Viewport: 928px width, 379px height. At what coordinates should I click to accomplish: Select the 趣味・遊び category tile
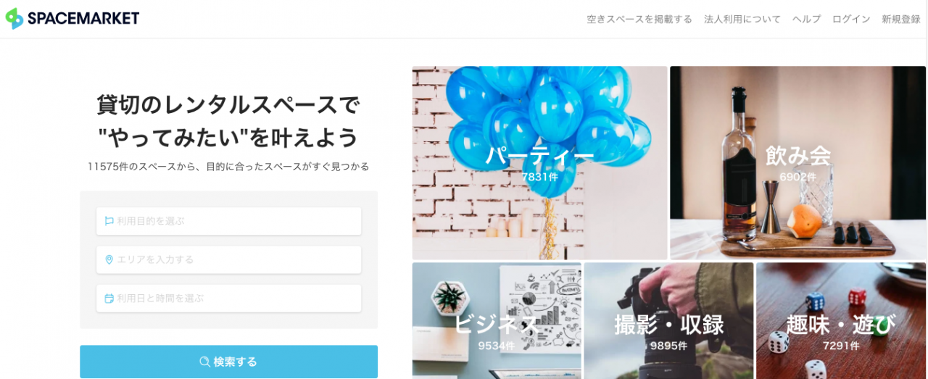(841, 321)
